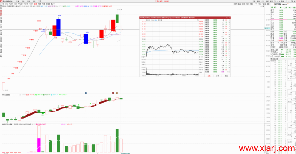Click the 交易未登录 link in title bar
The height and width of the screenshot is (154, 296).
coord(159,1)
